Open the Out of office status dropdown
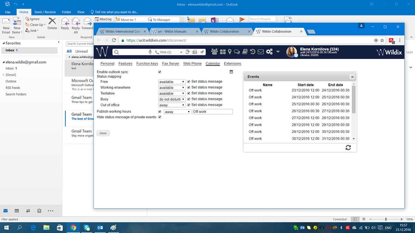 172,105
